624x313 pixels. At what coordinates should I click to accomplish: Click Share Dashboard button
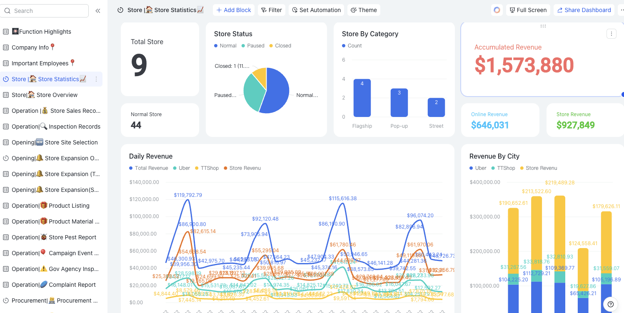[584, 10]
